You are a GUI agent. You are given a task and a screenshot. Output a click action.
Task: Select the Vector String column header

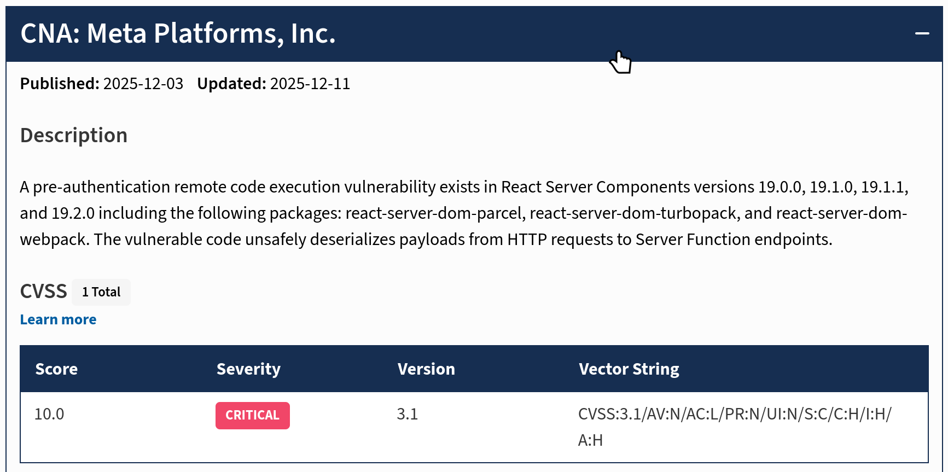click(x=629, y=369)
